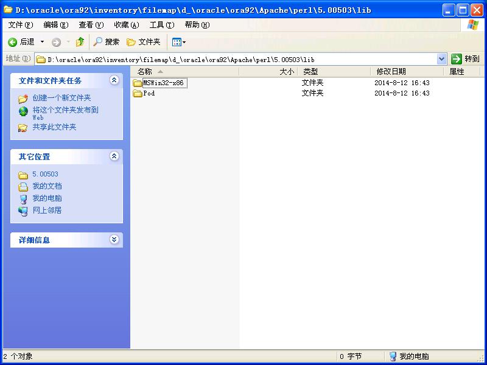Click 共享此文件夹 link
The width and height of the screenshot is (487, 365).
pos(54,127)
